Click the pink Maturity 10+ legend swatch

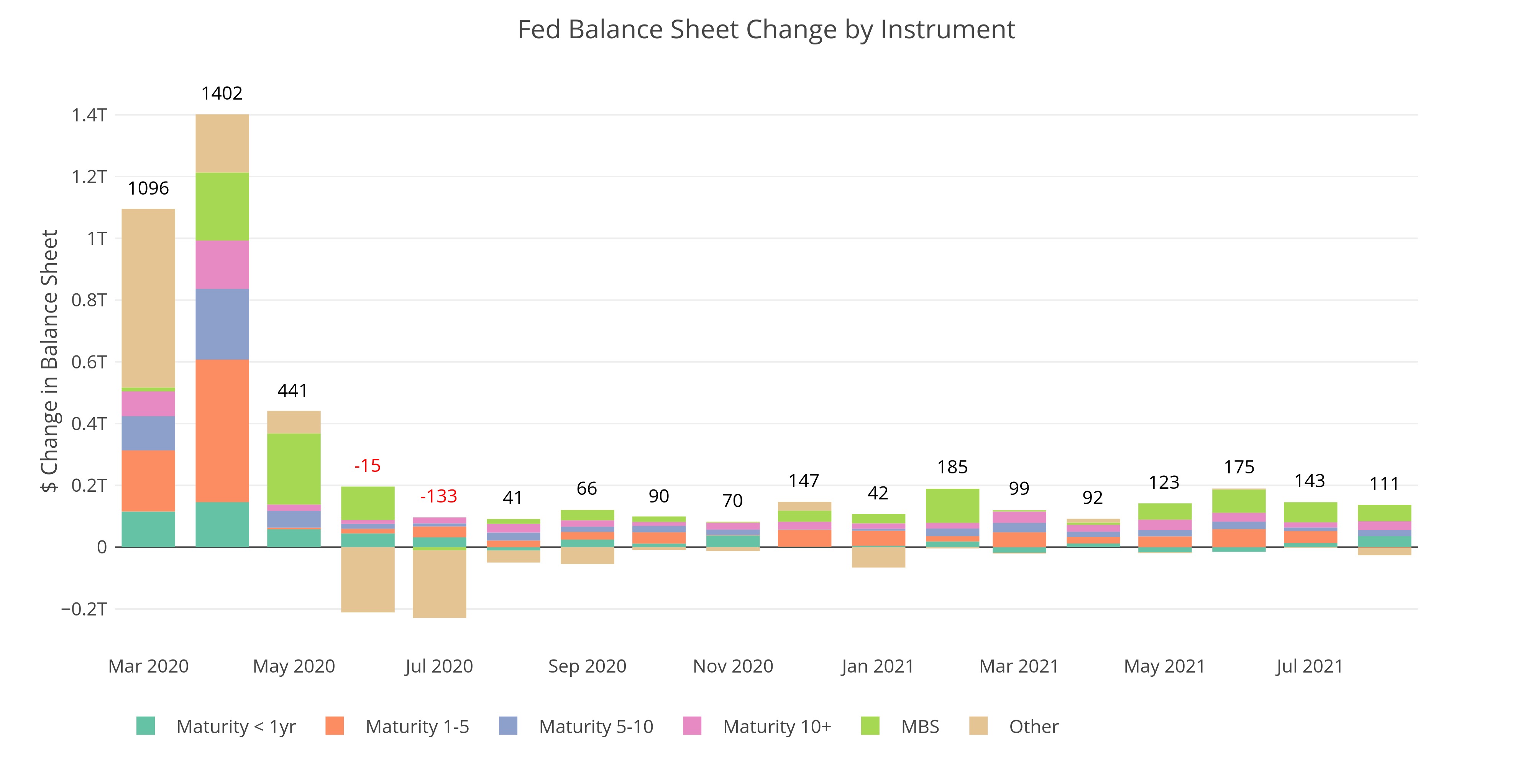pyautogui.click(x=692, y=726)
